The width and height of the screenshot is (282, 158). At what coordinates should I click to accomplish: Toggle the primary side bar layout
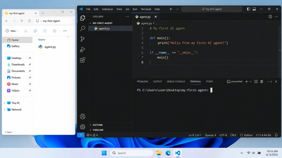pyautogui.click(x=249, y=9)
